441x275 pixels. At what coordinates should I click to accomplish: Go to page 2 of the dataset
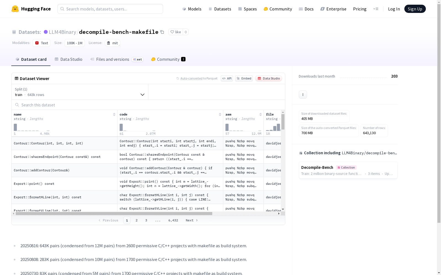coord(136,220)
